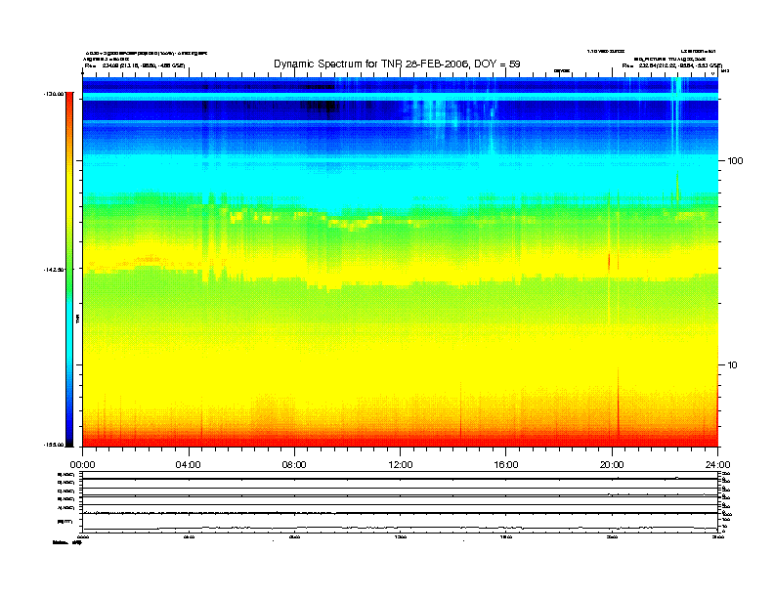Click the '12:00' label under the main spectrum
774x598 pixels.
[401, 465]
